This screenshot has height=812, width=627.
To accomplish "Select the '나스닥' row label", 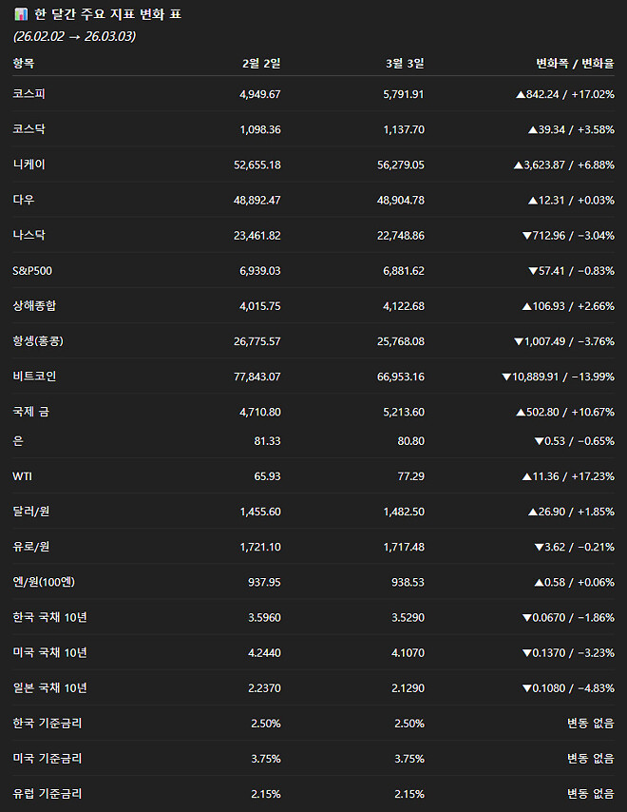I will [28, 235].
